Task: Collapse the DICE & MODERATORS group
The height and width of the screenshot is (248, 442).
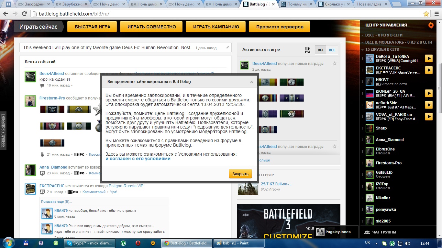Action: click(x=362, y=42)
